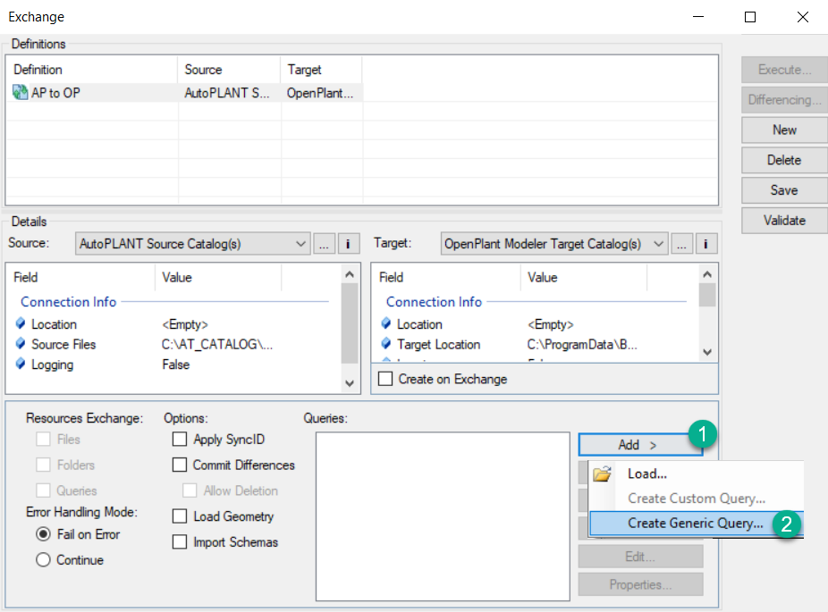Click the Value header in target pane
The width and height of the screenshot is (828, 612).
click(584, 278)
